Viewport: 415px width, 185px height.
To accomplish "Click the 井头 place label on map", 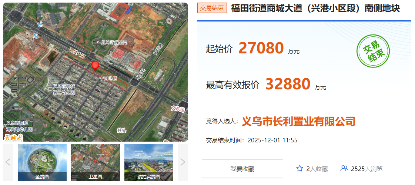I will coord(121,130).
